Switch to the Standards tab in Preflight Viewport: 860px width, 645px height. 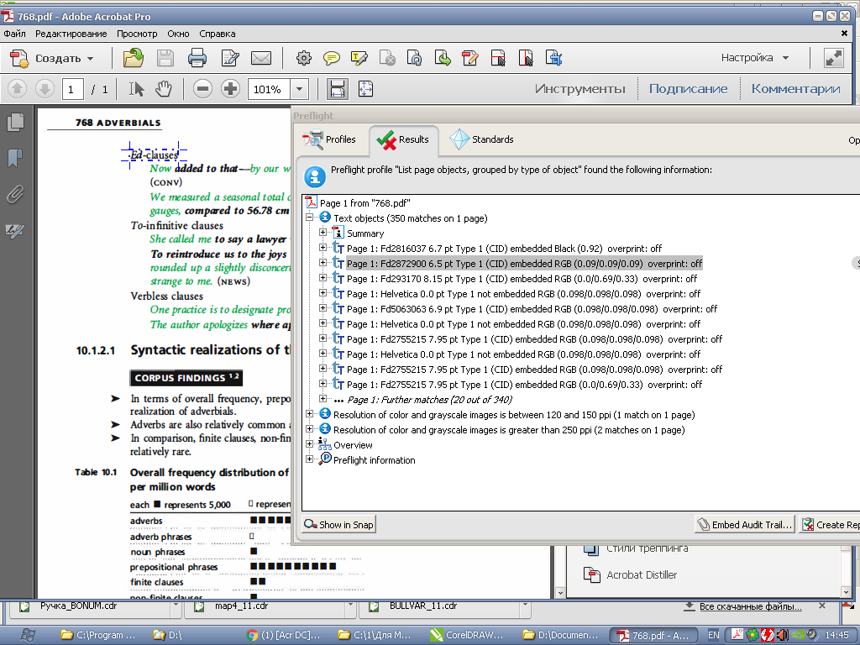pos(482,139)
